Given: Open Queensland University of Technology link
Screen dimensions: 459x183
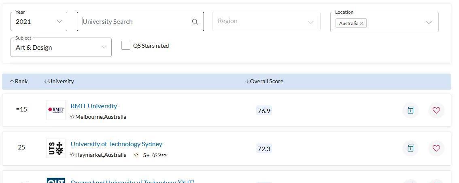Looking at the screenshot, I should (x=132, y=181).
